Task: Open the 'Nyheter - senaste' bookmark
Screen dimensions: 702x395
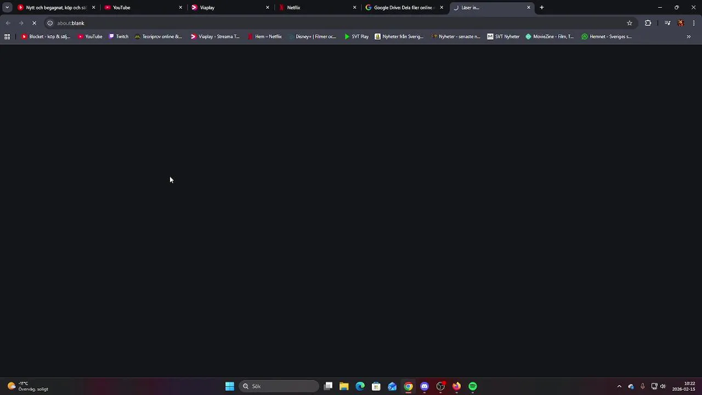Action: click(456, 37)
